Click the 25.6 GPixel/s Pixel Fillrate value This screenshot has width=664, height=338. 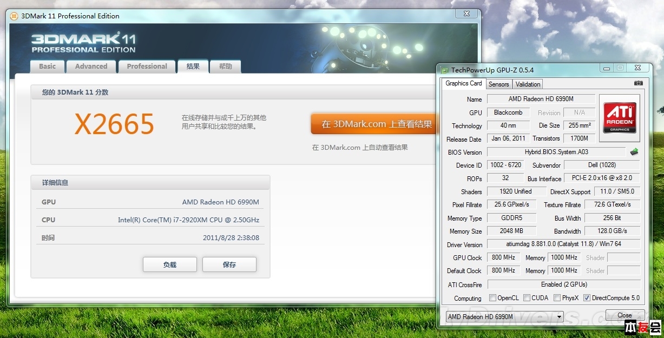click(x=511, y=204)
